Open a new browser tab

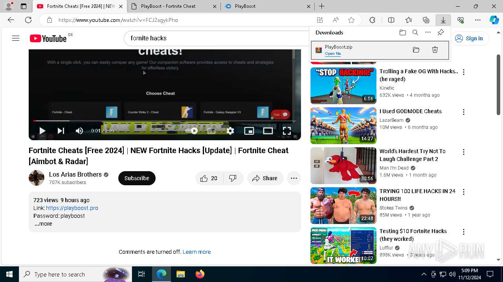click(x=321, y=6)
